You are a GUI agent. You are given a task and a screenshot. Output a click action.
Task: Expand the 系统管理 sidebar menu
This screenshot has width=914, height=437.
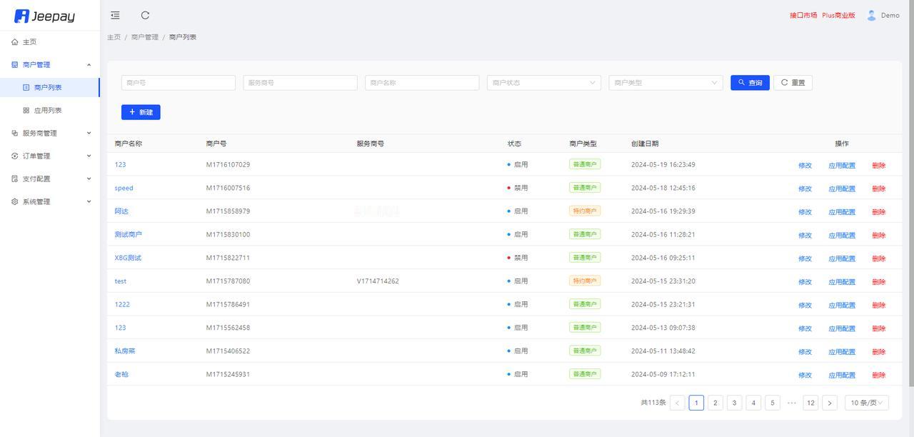tap(50, 201)
